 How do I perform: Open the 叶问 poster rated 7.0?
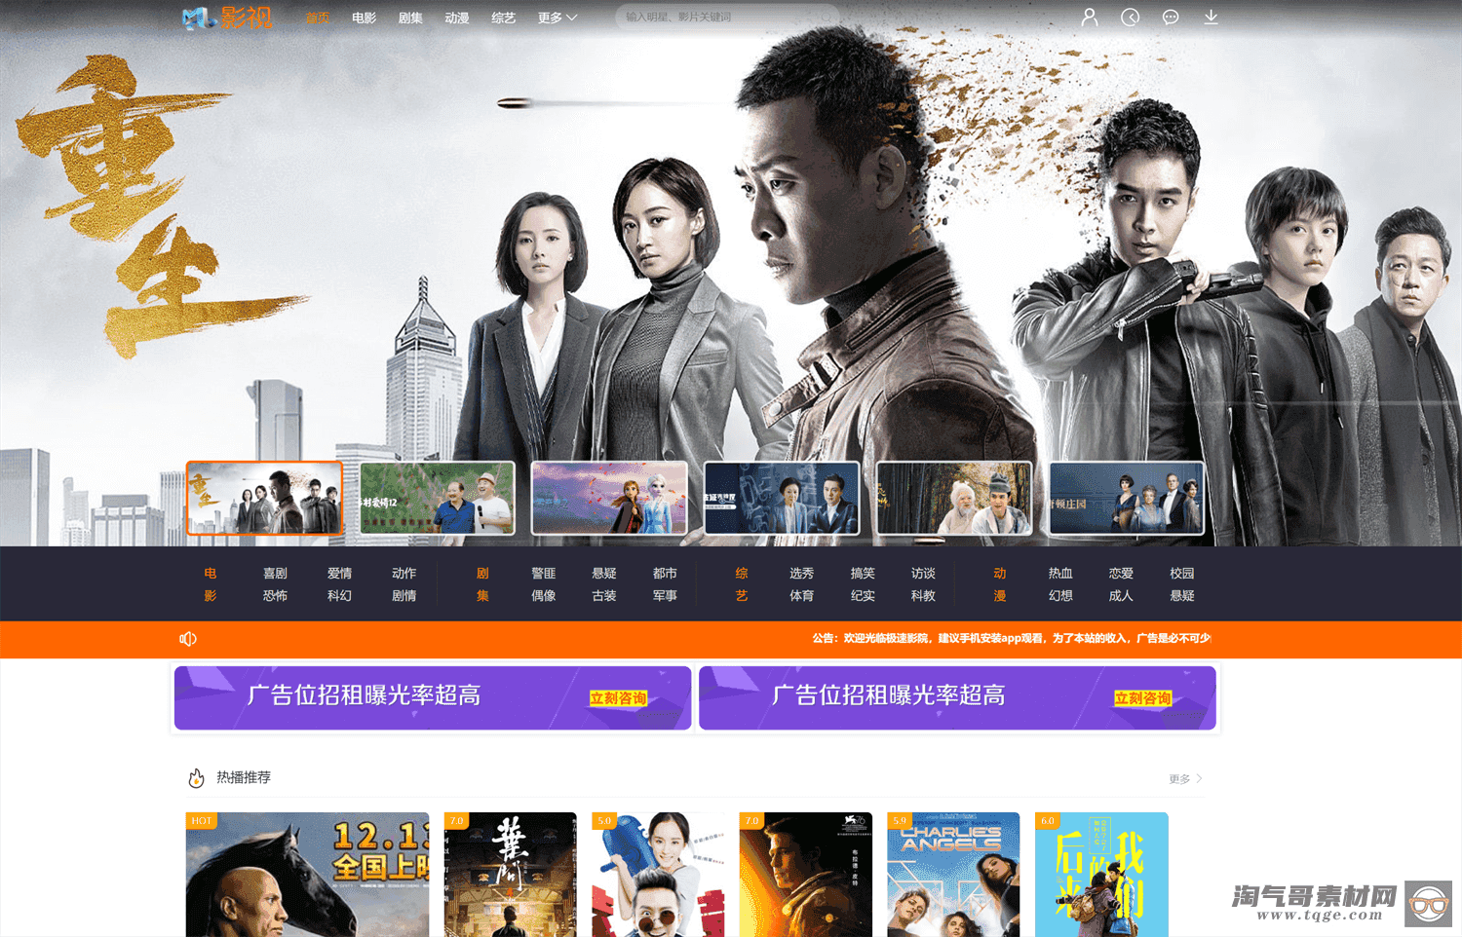(510, 875)
